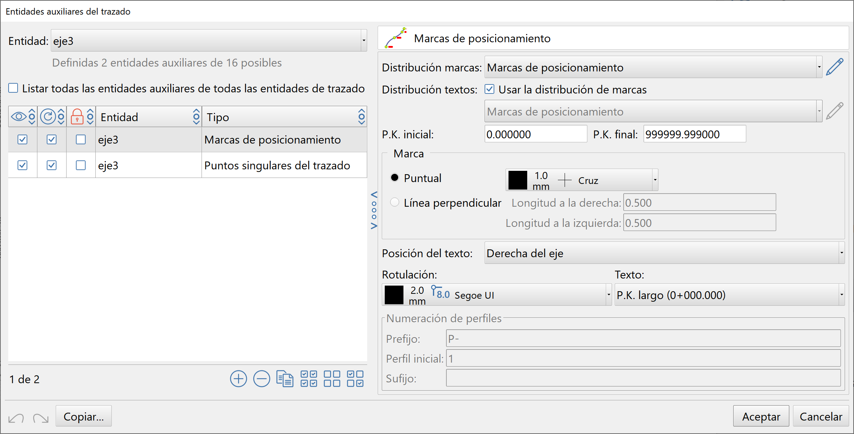Viewport: 854px width, 434px height.
Task: Click the remove entity minus icon
Action: coord(262,379)
